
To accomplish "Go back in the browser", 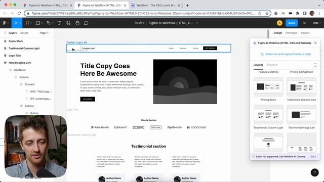I will [x=5, y=13].
